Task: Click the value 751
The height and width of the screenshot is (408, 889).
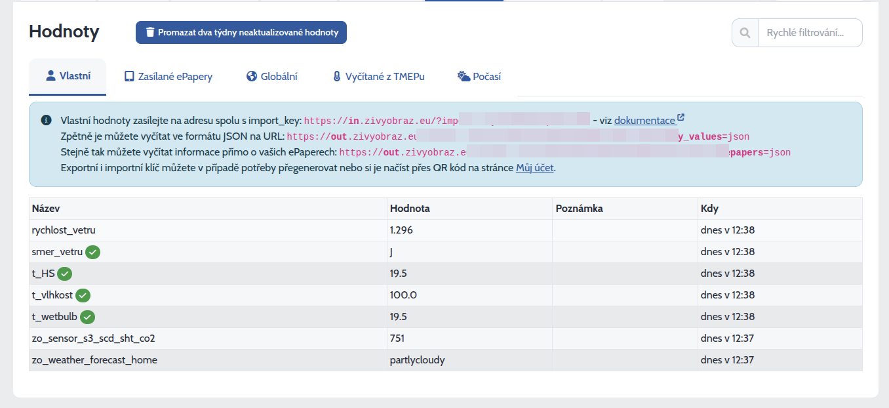Action: point(397,338)
